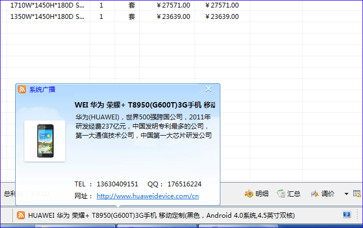Image resolution: width=363 pixels, height=228 pixels.
Task: Click the ¥23639.00 total amount cell
Action: pos(222,17)
